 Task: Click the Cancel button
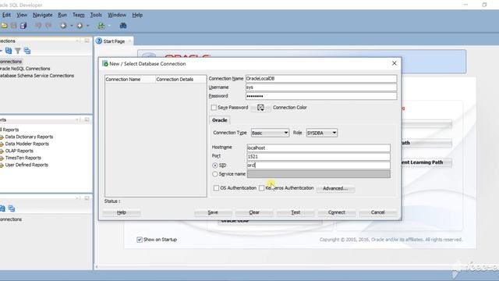point(377,212)
